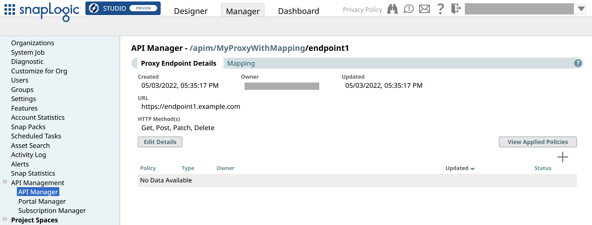Collapse the Project Spaces tree node
Image resolution: width=592 pixels, height=225 pixels.
(x=5, y=219)
